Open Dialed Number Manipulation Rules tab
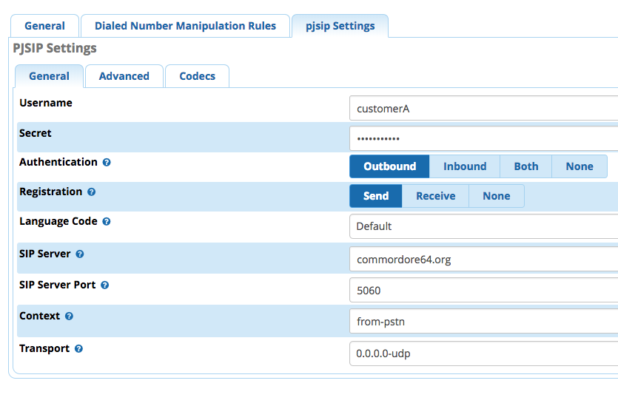This screenshot has height=406, width=618. (185, 26)
